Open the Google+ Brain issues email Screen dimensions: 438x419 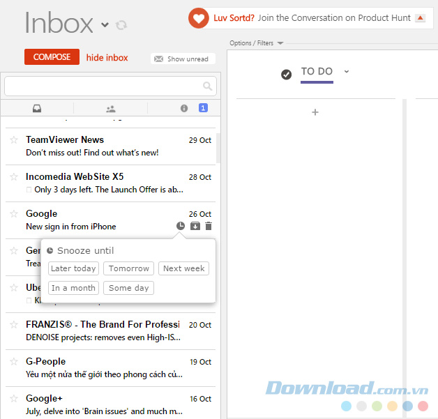click(110, 404)
